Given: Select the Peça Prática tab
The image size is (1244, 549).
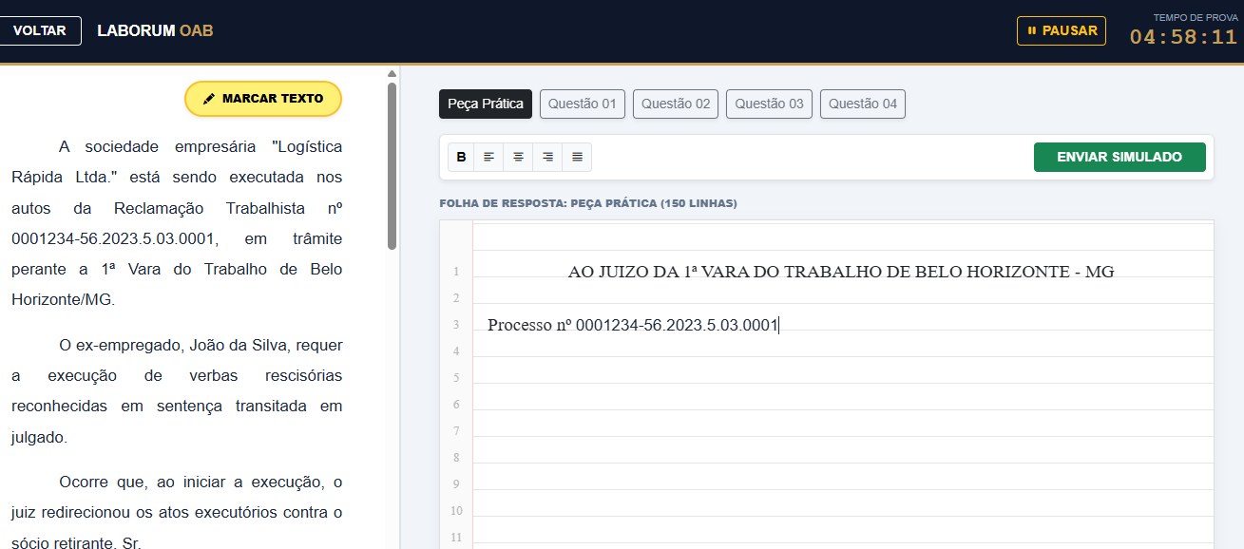Looking at the screenshot, I should click(486, 104).
